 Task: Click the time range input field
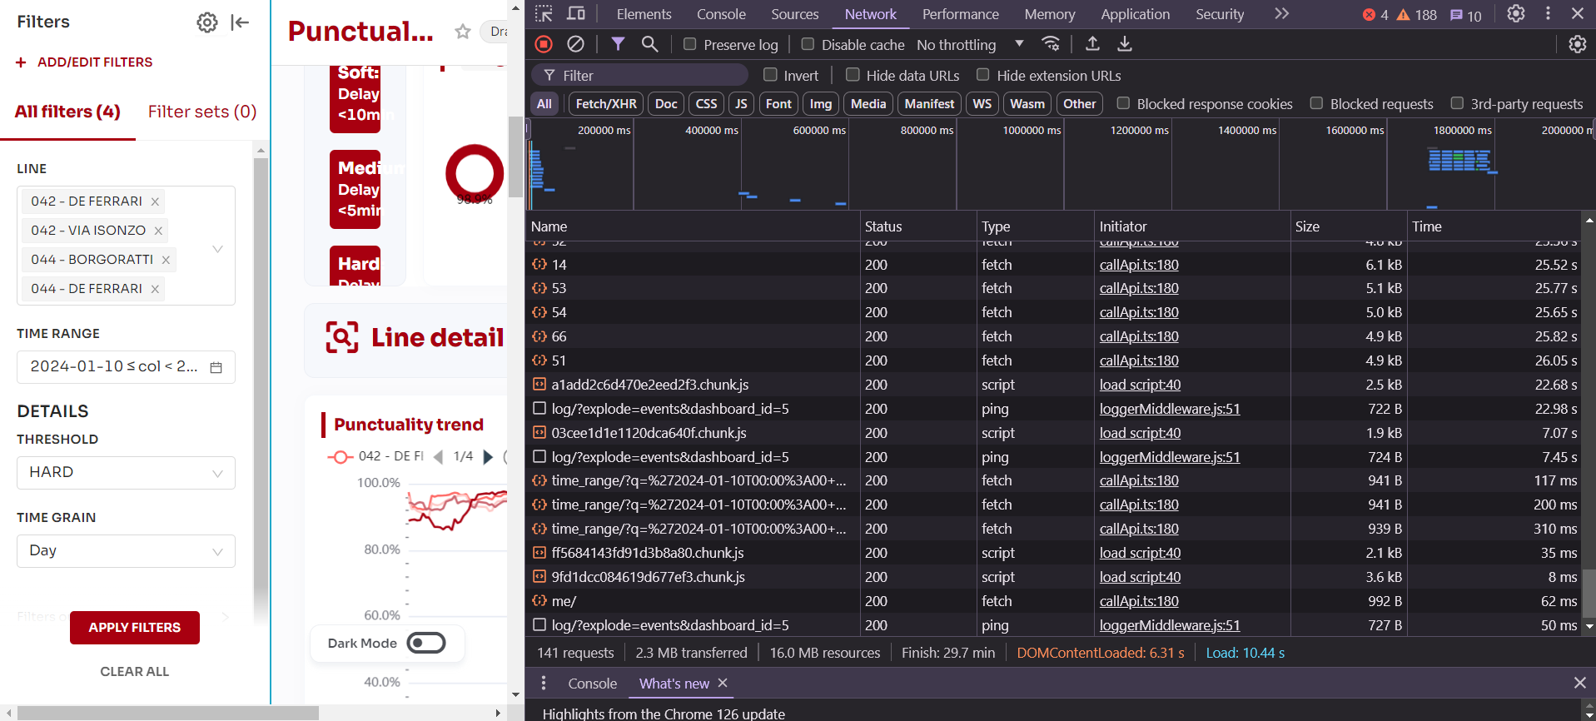(126, 367)
